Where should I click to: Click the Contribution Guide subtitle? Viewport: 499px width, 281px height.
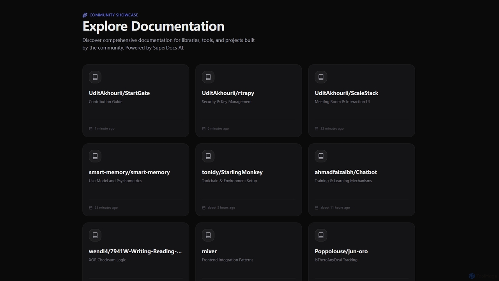coord(106,102)
